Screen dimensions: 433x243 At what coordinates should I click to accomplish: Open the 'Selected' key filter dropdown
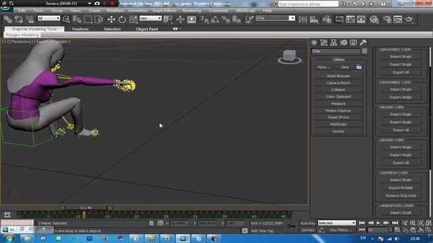pos(337,223)
